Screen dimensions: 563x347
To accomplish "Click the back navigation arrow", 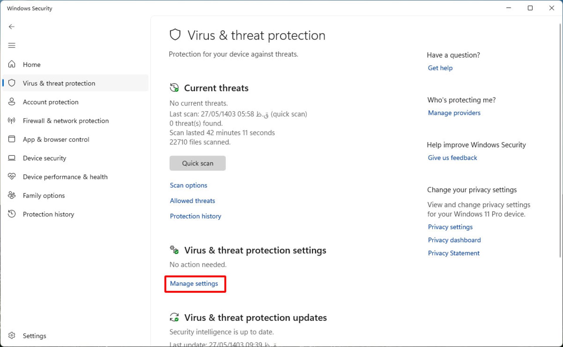I will click(x=11, y=27).
